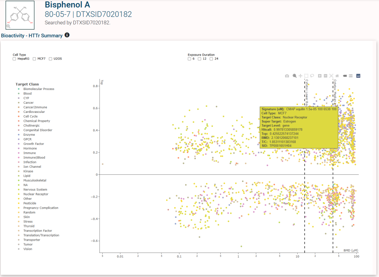Download plot as PNG camera icon

point(287,76)
